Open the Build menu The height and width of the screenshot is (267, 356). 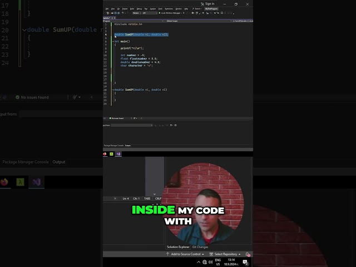tap(132, 9)
